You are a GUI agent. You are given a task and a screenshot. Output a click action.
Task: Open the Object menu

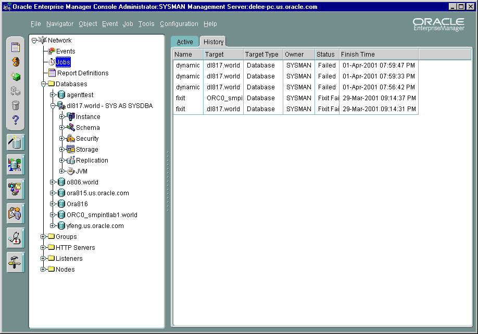[88, 24]
